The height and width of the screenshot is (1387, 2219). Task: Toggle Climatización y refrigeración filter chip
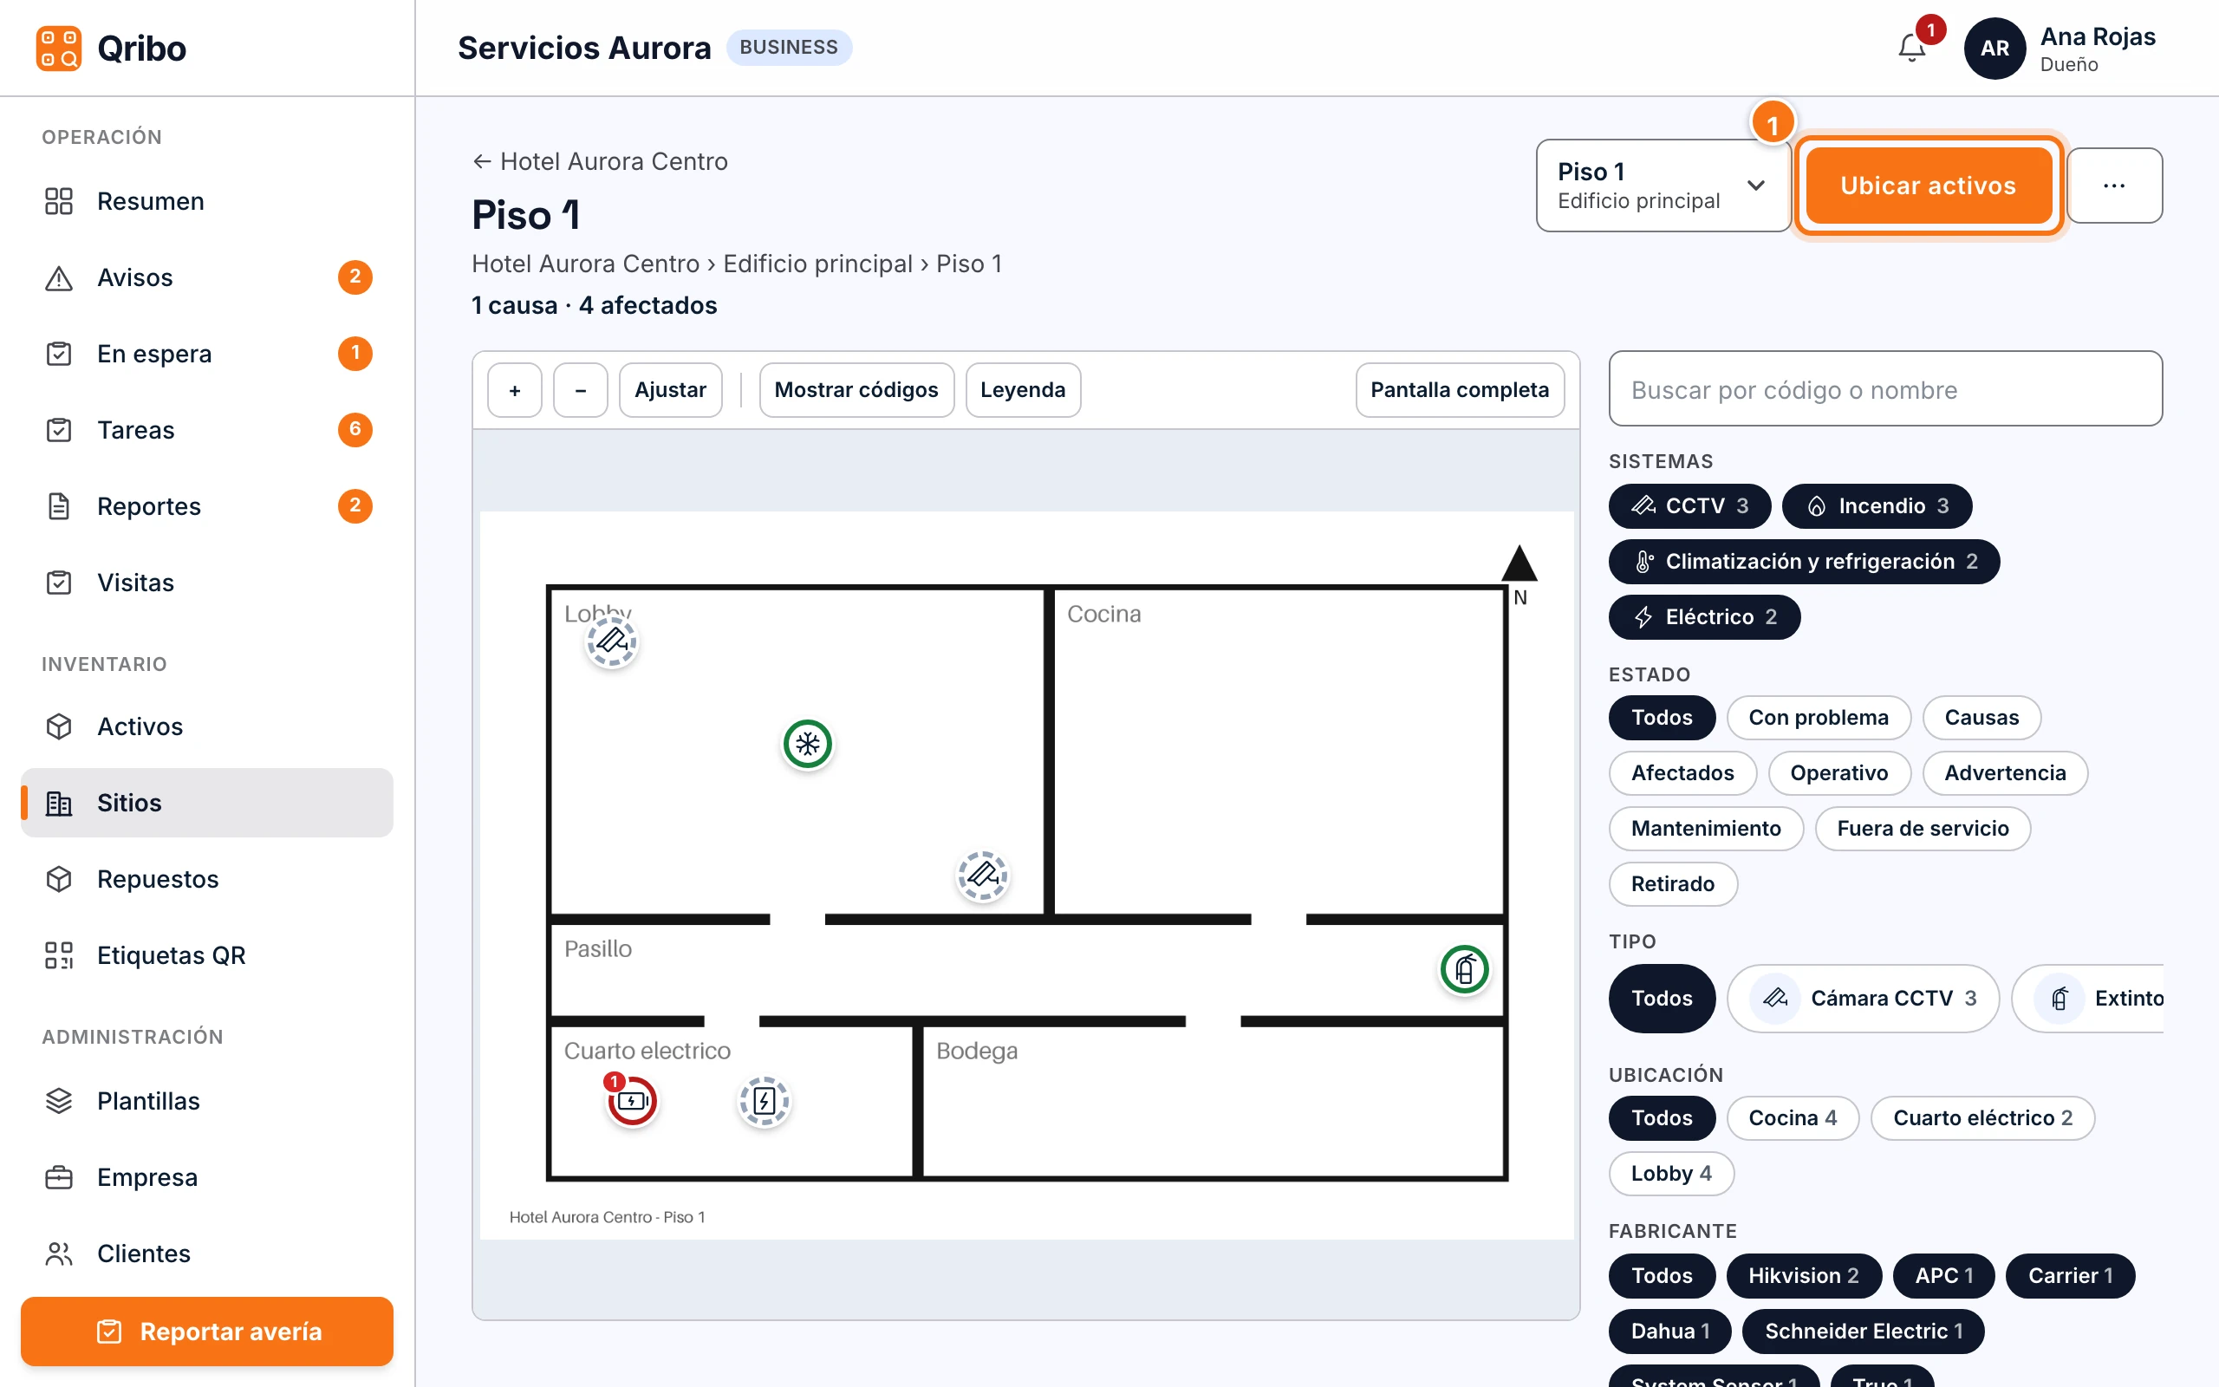coord(1804,562)
